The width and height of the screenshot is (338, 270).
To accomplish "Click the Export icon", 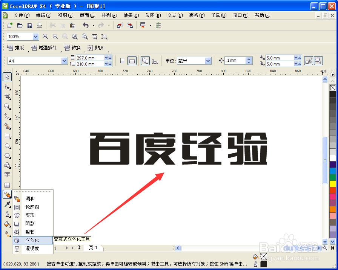I will point(130,25).
